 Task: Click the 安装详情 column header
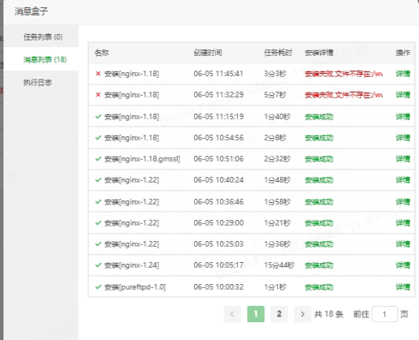click(x=319, y=53)
